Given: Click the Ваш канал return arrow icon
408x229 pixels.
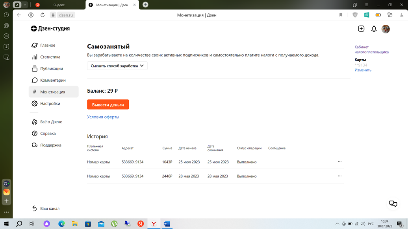Looking at the screenshot, I should click(34, 209).
